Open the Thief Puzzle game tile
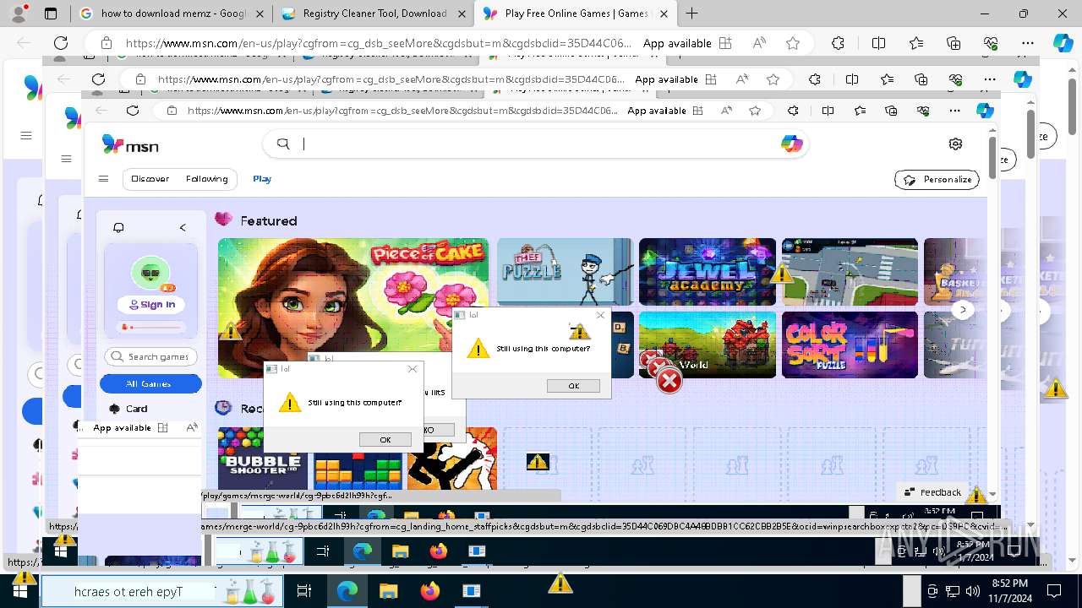This screenshot has height=608, width=1082. tap(565, 272)
